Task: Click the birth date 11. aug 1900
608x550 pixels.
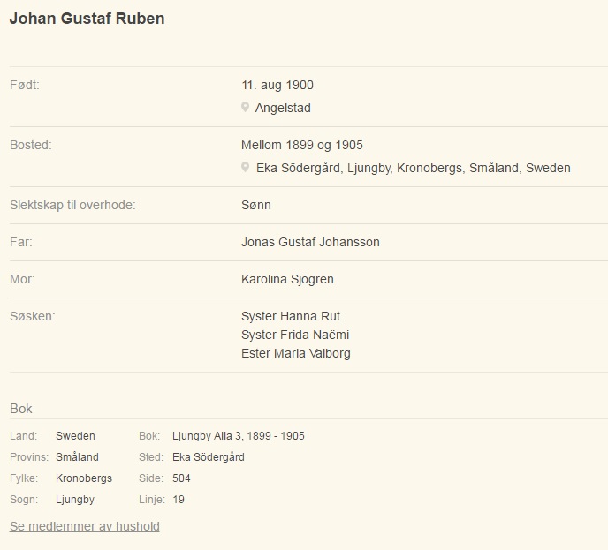Action: (x=277, y=85)
